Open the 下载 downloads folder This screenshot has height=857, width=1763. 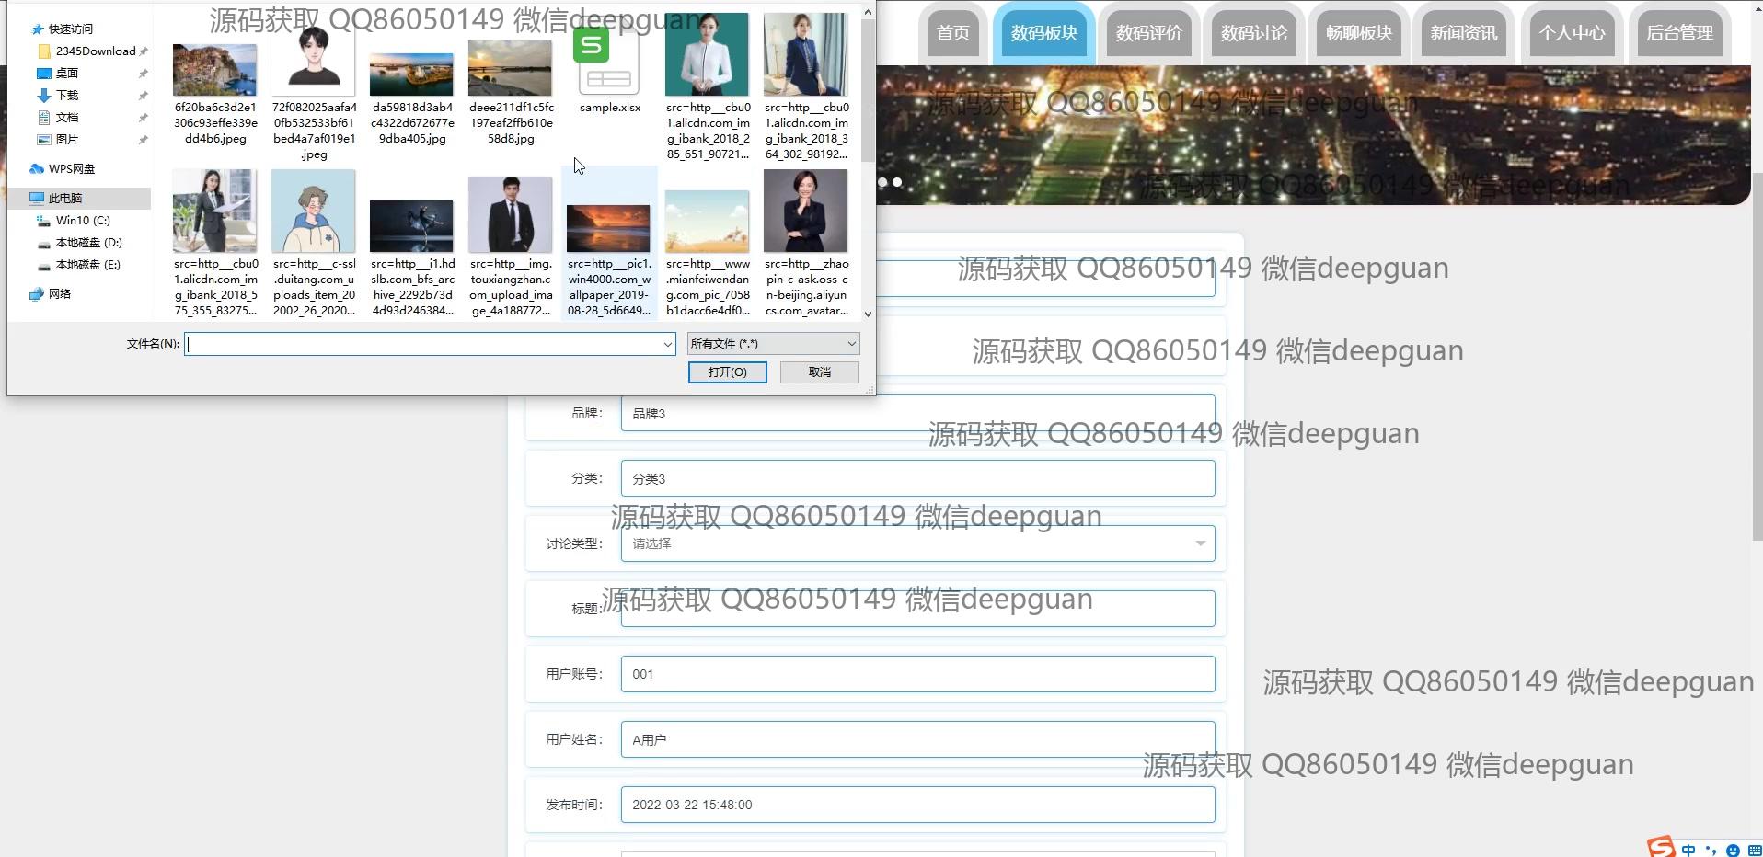click(66, 96)
